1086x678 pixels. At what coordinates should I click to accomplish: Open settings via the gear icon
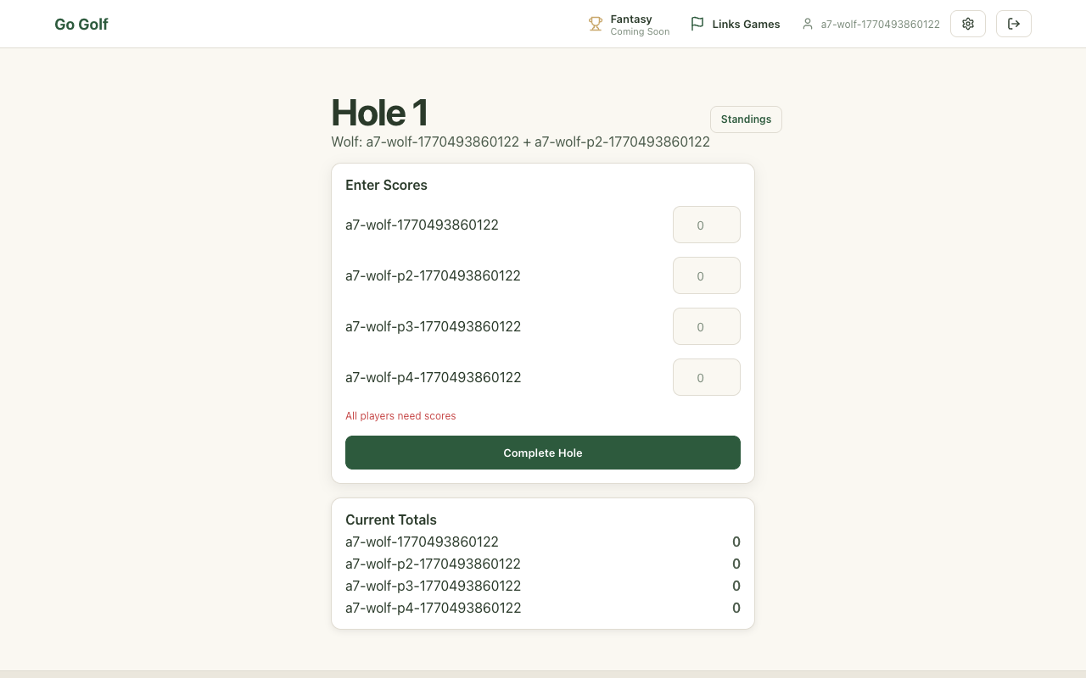pos(968,24)
